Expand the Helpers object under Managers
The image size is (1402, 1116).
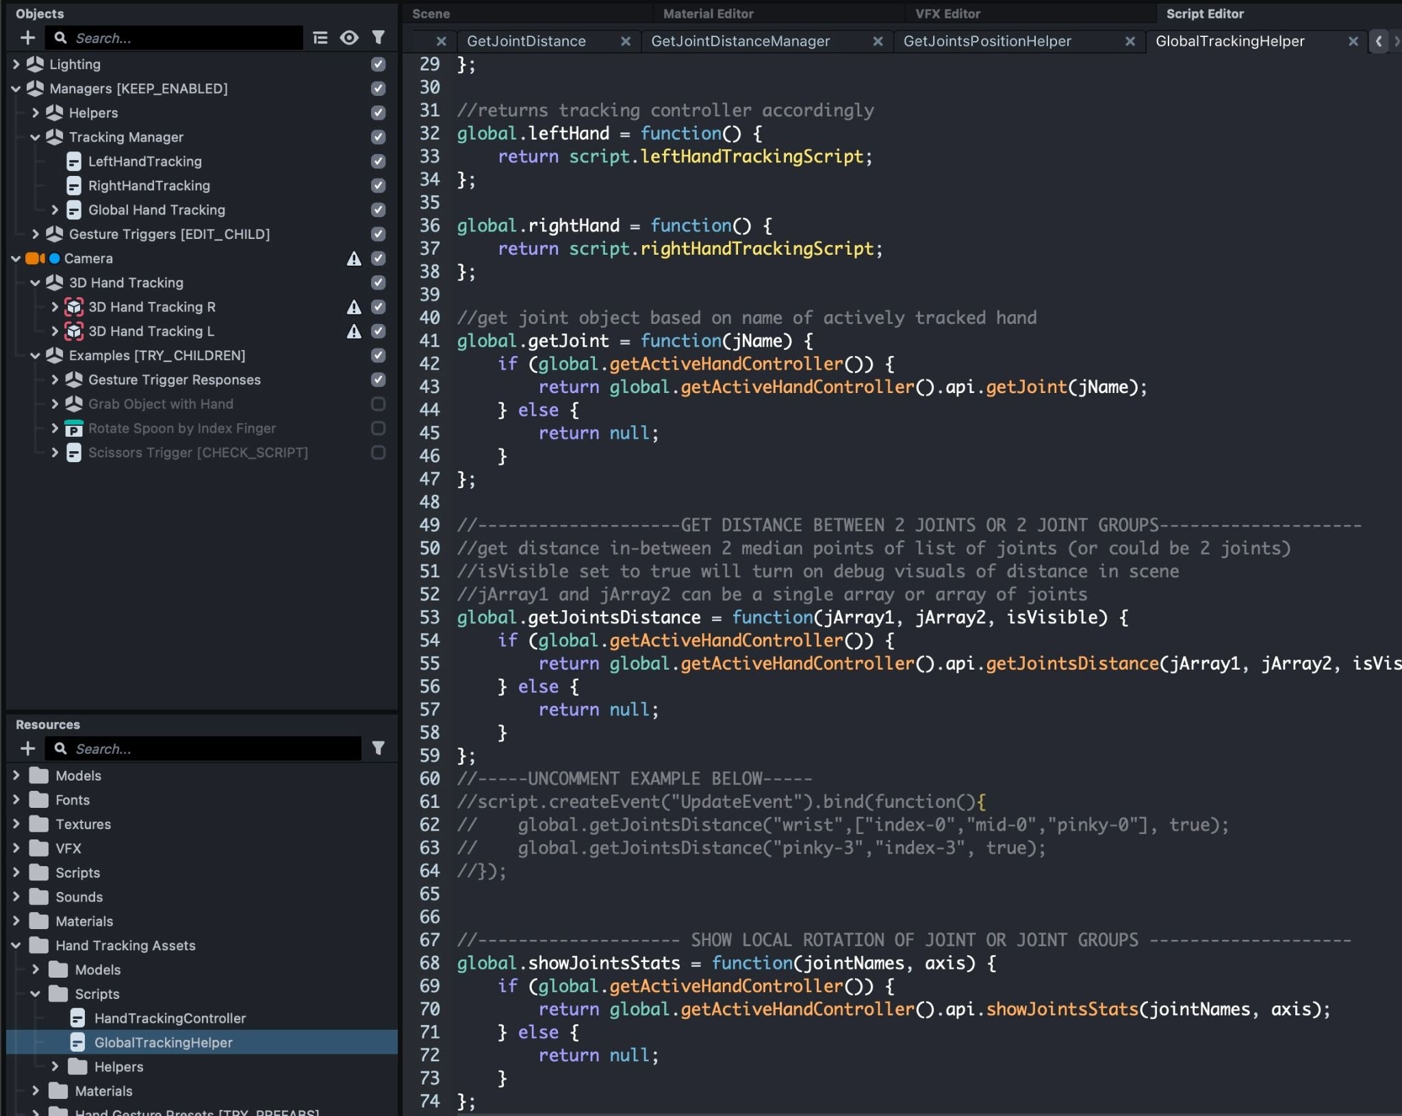pyautogui.click(x=36, y=113)
